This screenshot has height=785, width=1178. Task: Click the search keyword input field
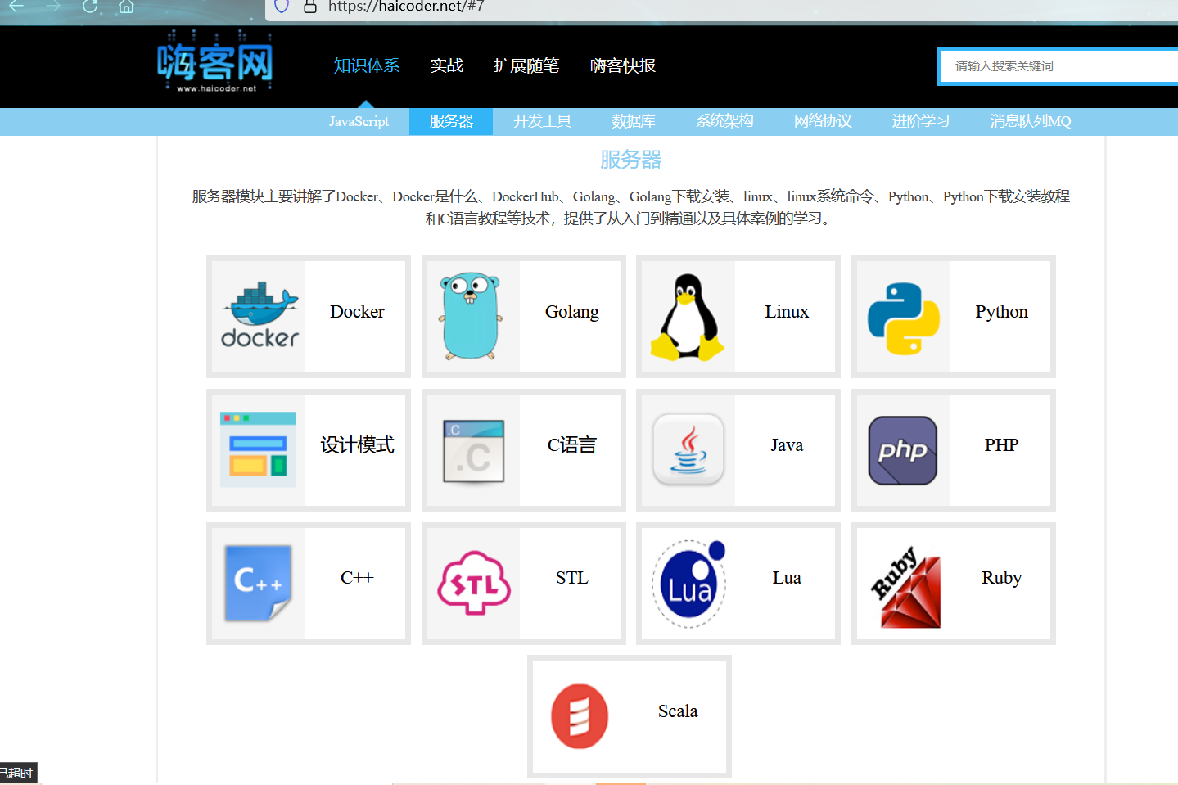click(1059, 66)
